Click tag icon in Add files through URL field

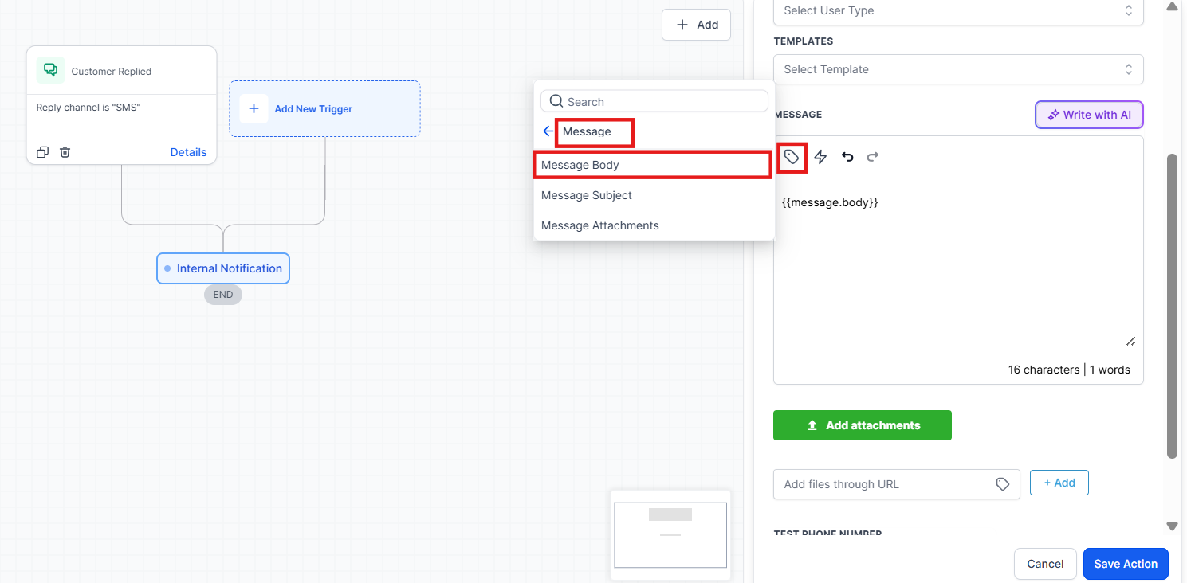pyautogui.click(x=1003, y=484)
